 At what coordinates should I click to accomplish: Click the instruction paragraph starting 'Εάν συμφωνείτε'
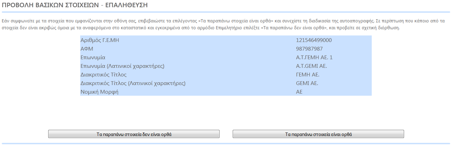point(223,24)
